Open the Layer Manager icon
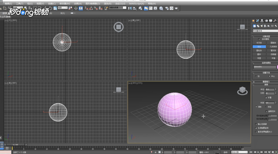This screenshot has height=154, width=278. (140, 8)
